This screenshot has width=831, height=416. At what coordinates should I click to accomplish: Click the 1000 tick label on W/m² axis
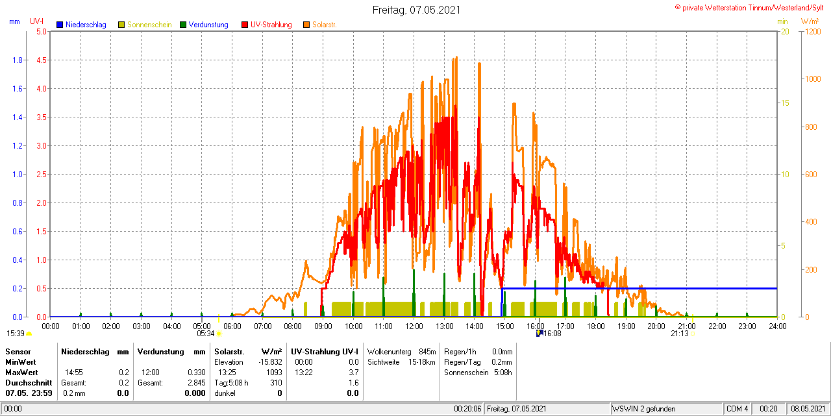point(813,79)
